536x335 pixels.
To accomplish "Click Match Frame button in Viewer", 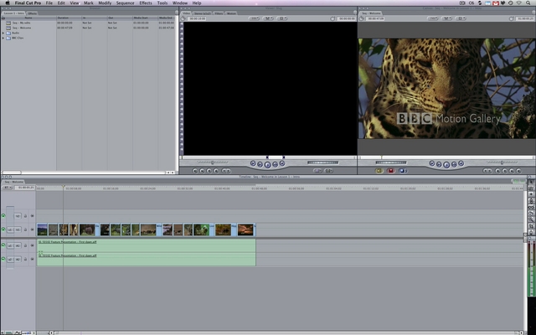I will click(195, 171).
